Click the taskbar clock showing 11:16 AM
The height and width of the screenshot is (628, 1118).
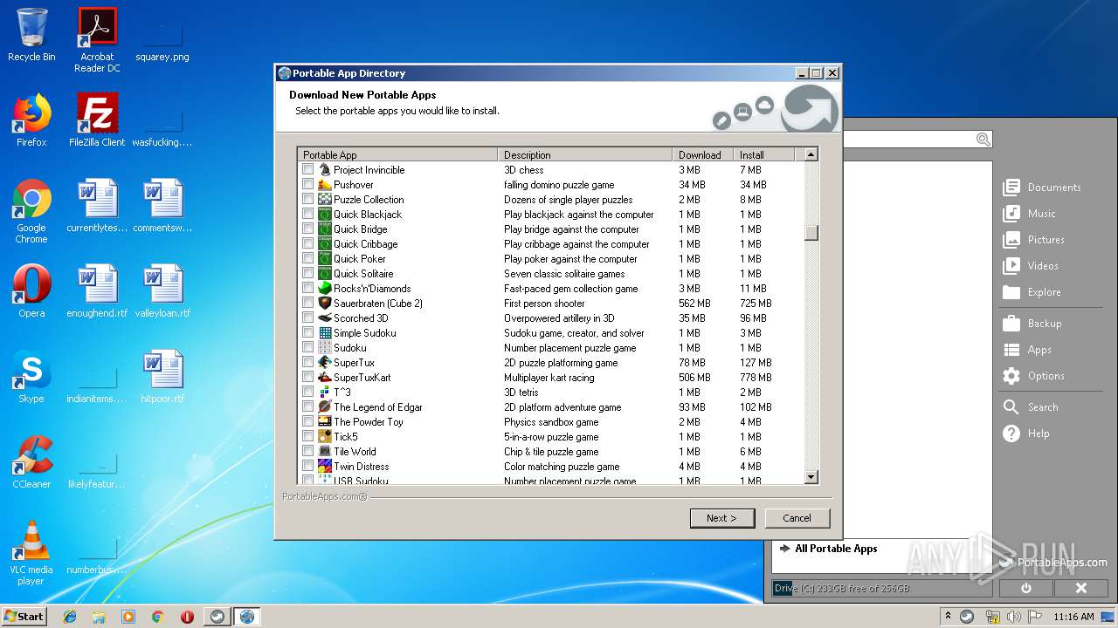click(x=1073, y=617)
